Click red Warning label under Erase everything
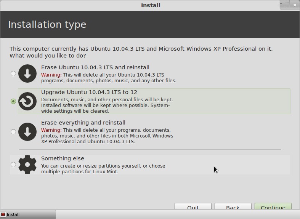Viewport: 300px width, 219px height. 51,130
